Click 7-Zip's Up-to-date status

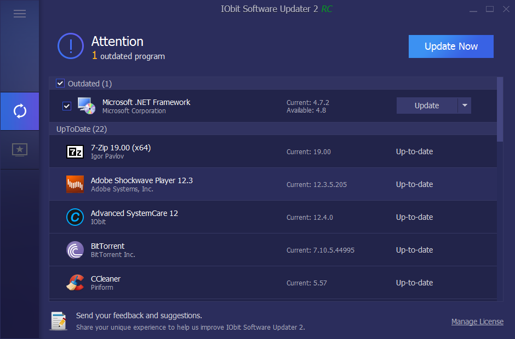415,151
